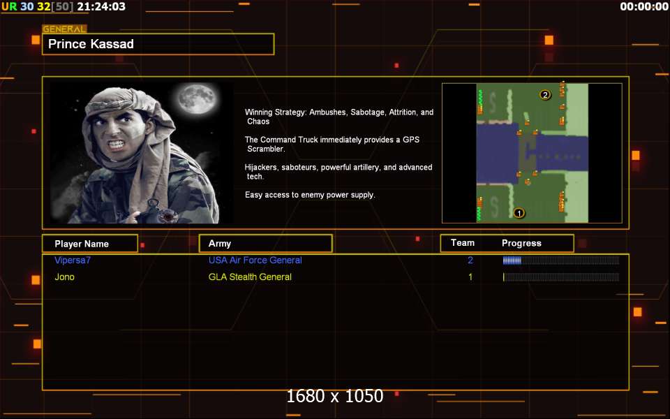The width and height of the screenshot is (670, 419).
Task: Click start position 1 marker on minimap
Action: [x=519, y=212]
